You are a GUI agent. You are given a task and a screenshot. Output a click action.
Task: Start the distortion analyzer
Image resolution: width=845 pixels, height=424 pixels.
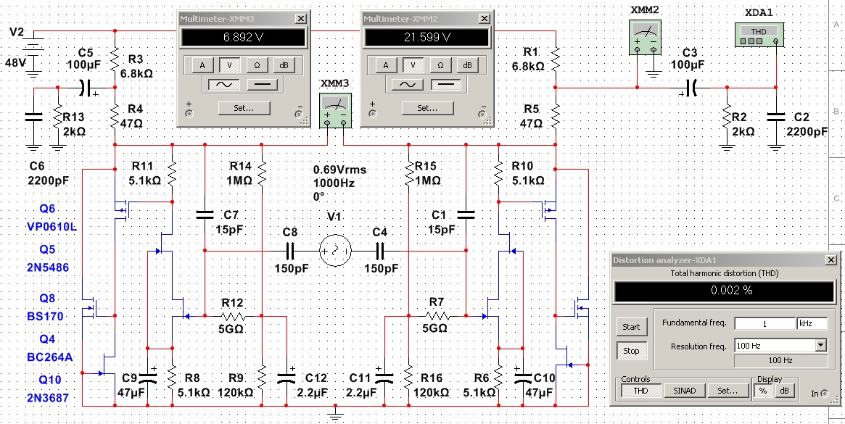(631, 326)
